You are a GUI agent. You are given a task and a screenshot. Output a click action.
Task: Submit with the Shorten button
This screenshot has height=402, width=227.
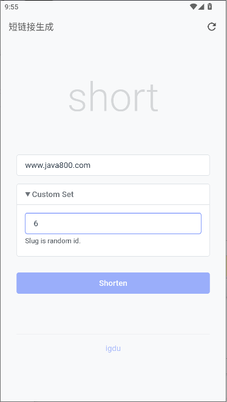click(x=113, y=283)
